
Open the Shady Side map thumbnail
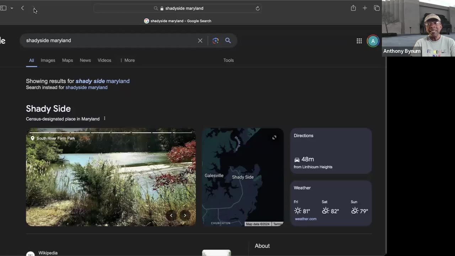[243, 177]
